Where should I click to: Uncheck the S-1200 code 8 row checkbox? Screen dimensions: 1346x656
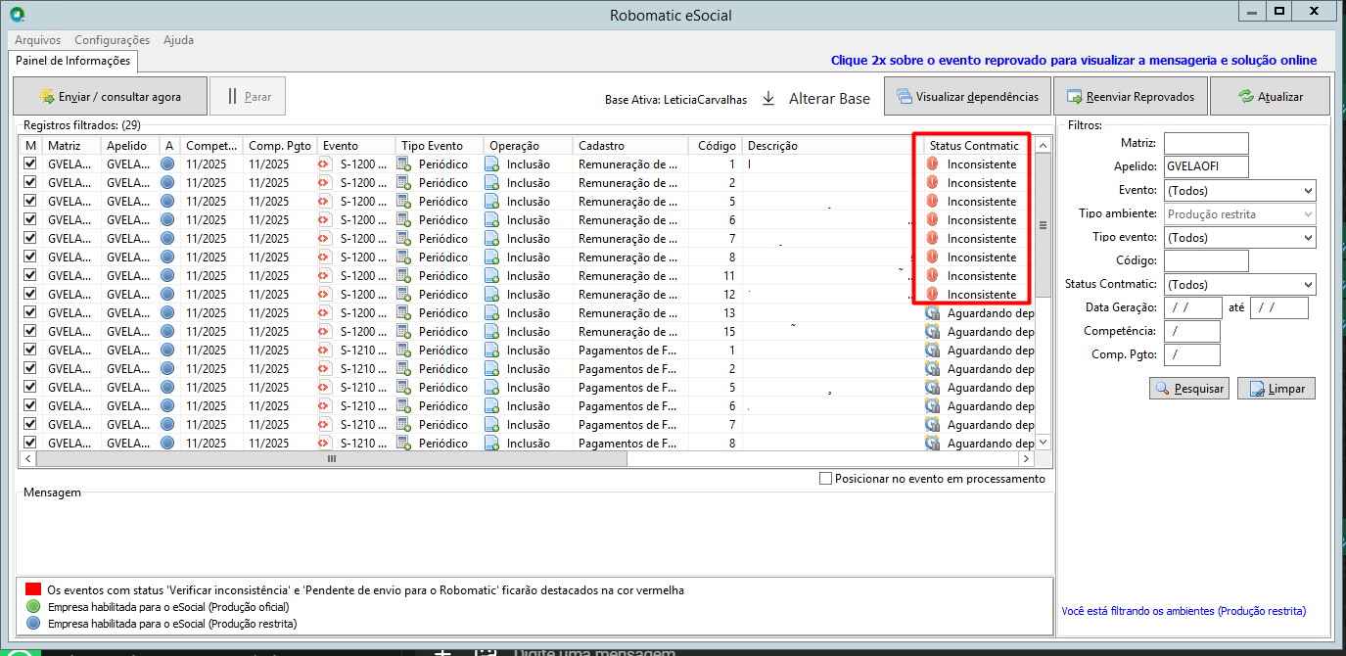coord(30,258)
